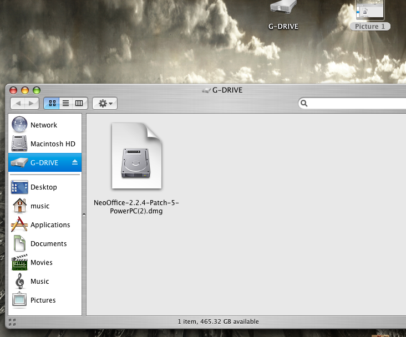Click the sidebar divider resize handle dot
Viewport: 406px width, 337px height.
point(84,215)
